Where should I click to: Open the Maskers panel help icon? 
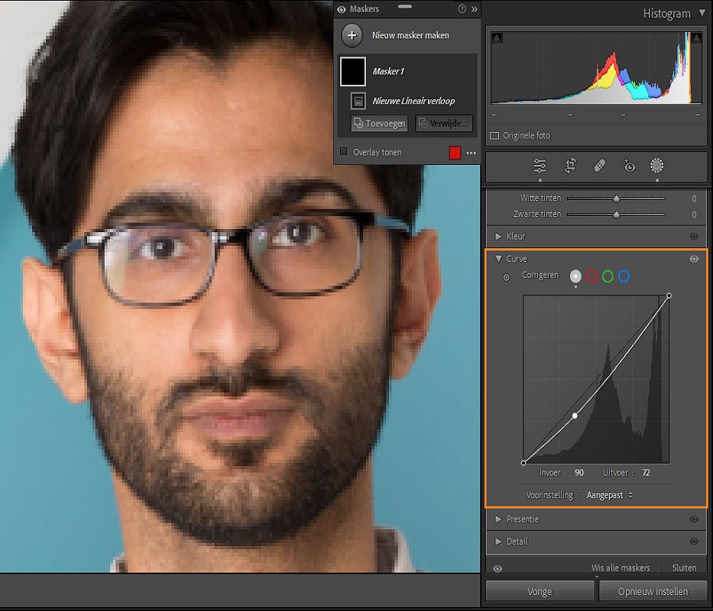[x=462, y=9]
